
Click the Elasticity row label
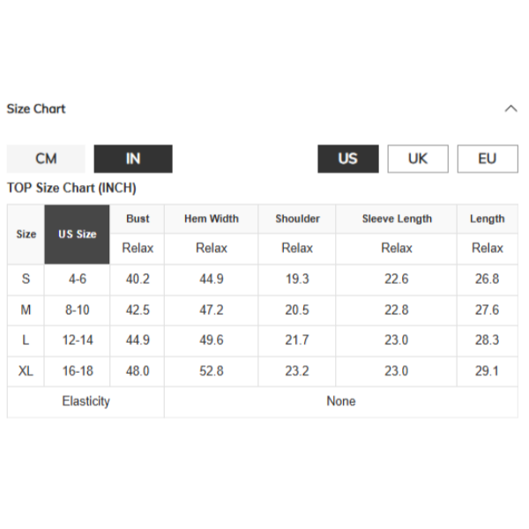pos(86,401)
